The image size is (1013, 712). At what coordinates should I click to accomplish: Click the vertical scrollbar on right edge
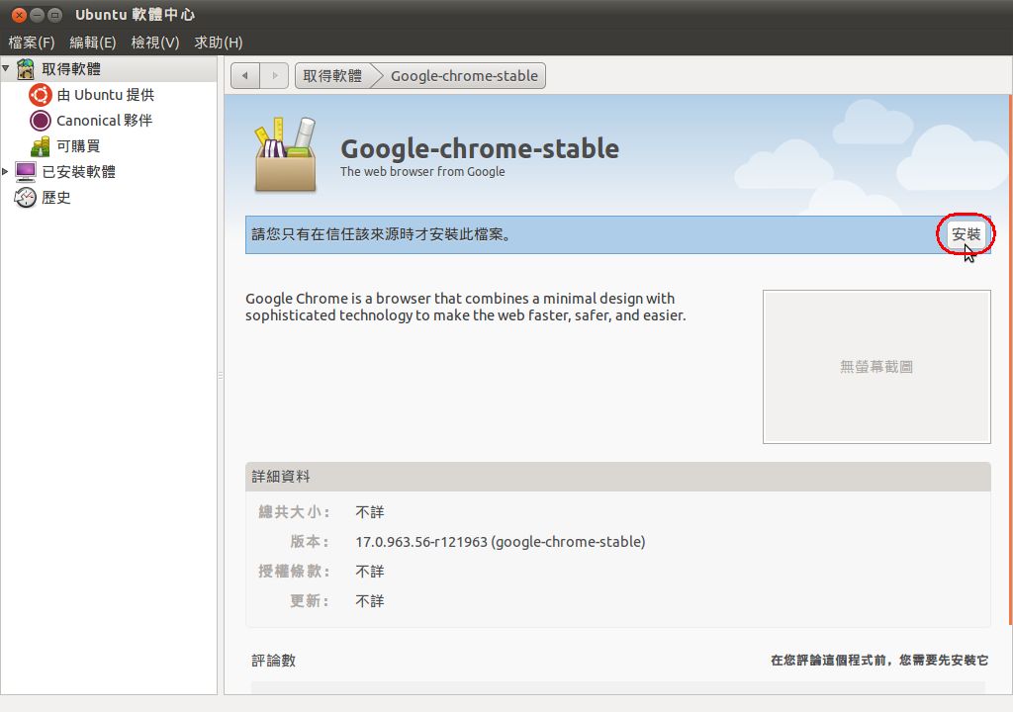coord(1010,361)
